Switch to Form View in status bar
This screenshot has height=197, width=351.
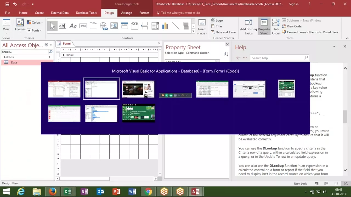pos(316,183)
